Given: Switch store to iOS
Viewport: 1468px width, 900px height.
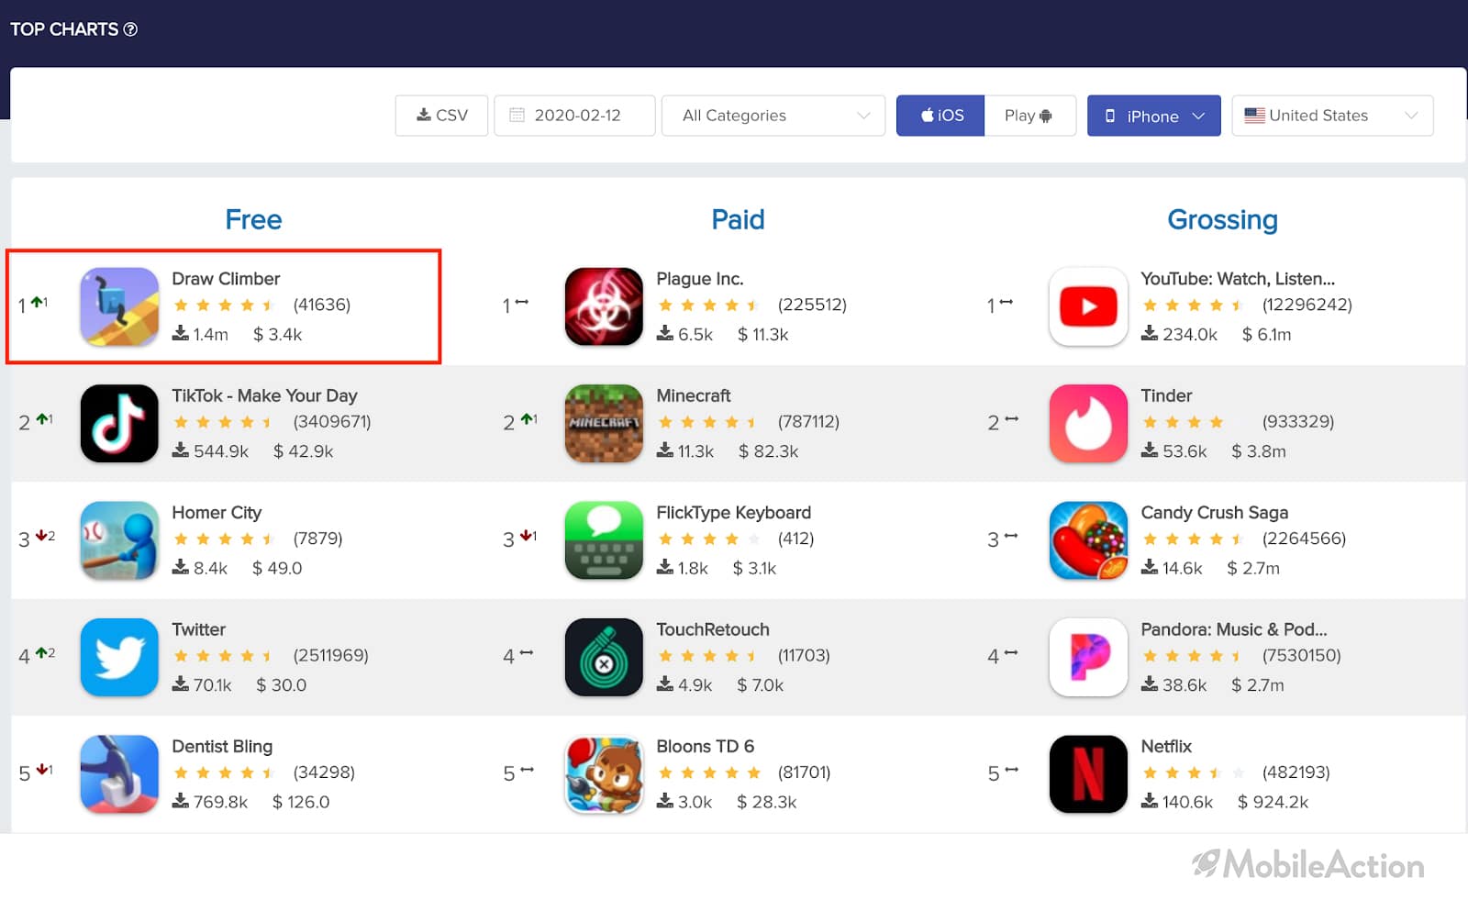Looking at the screenshot, I should [x=940, y=116].
